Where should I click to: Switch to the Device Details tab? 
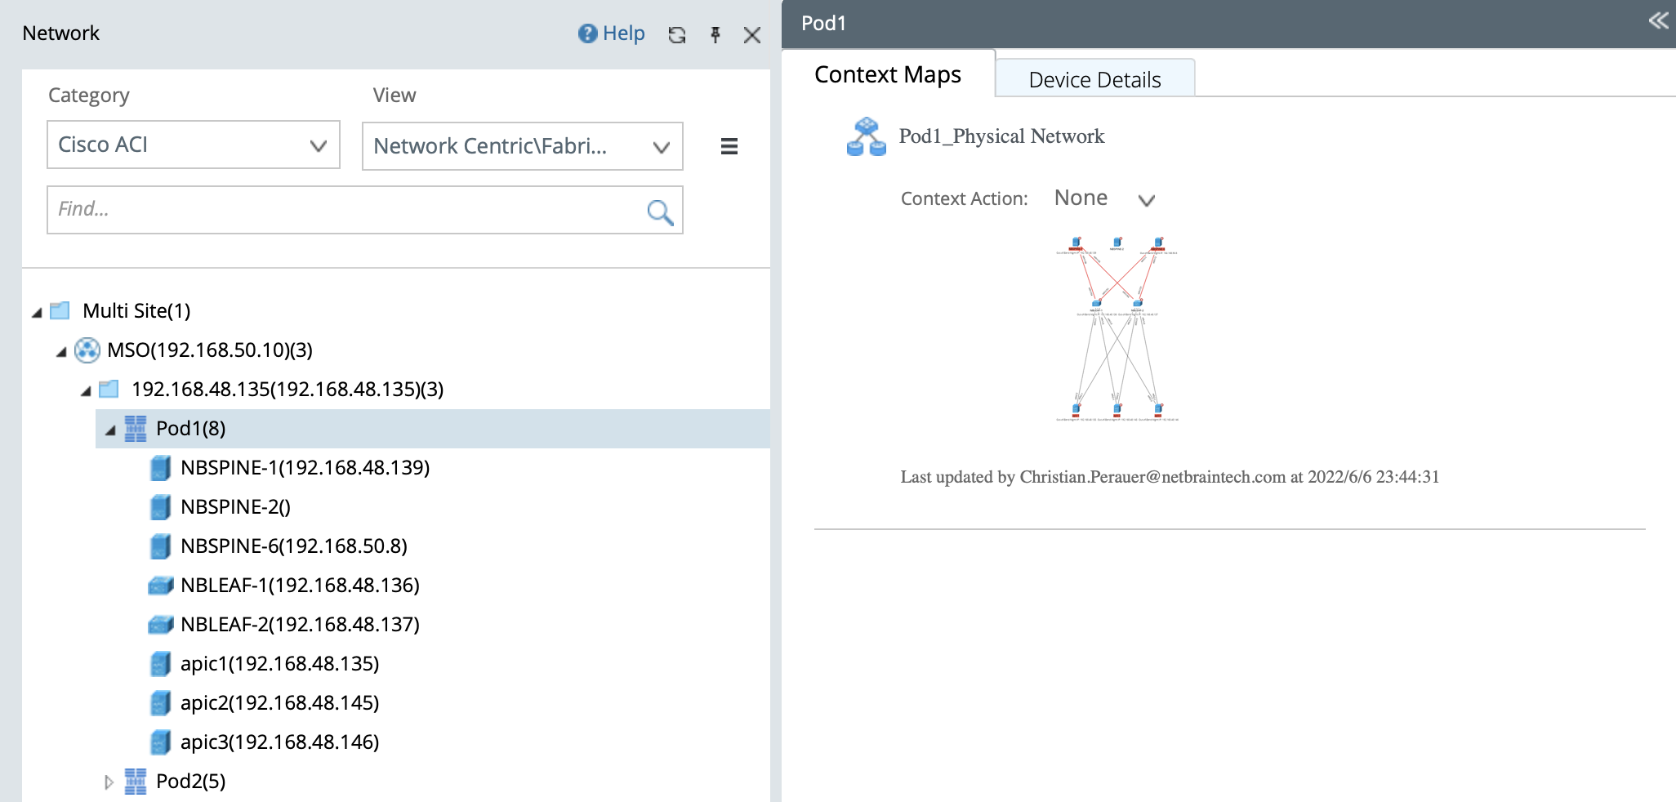[1094, 78]
